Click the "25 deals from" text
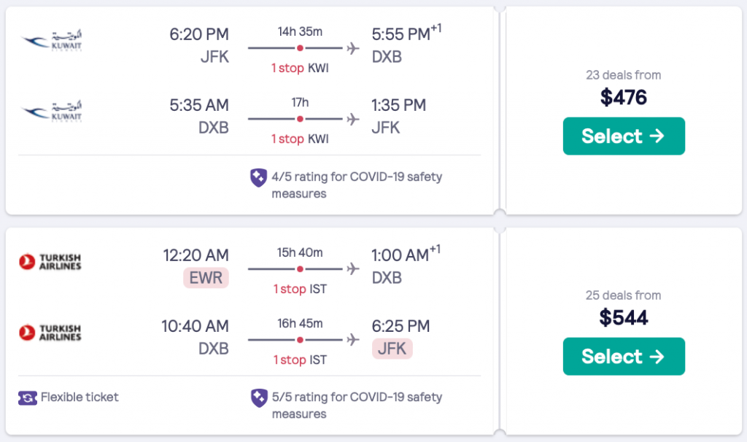 tap(624, 295)
